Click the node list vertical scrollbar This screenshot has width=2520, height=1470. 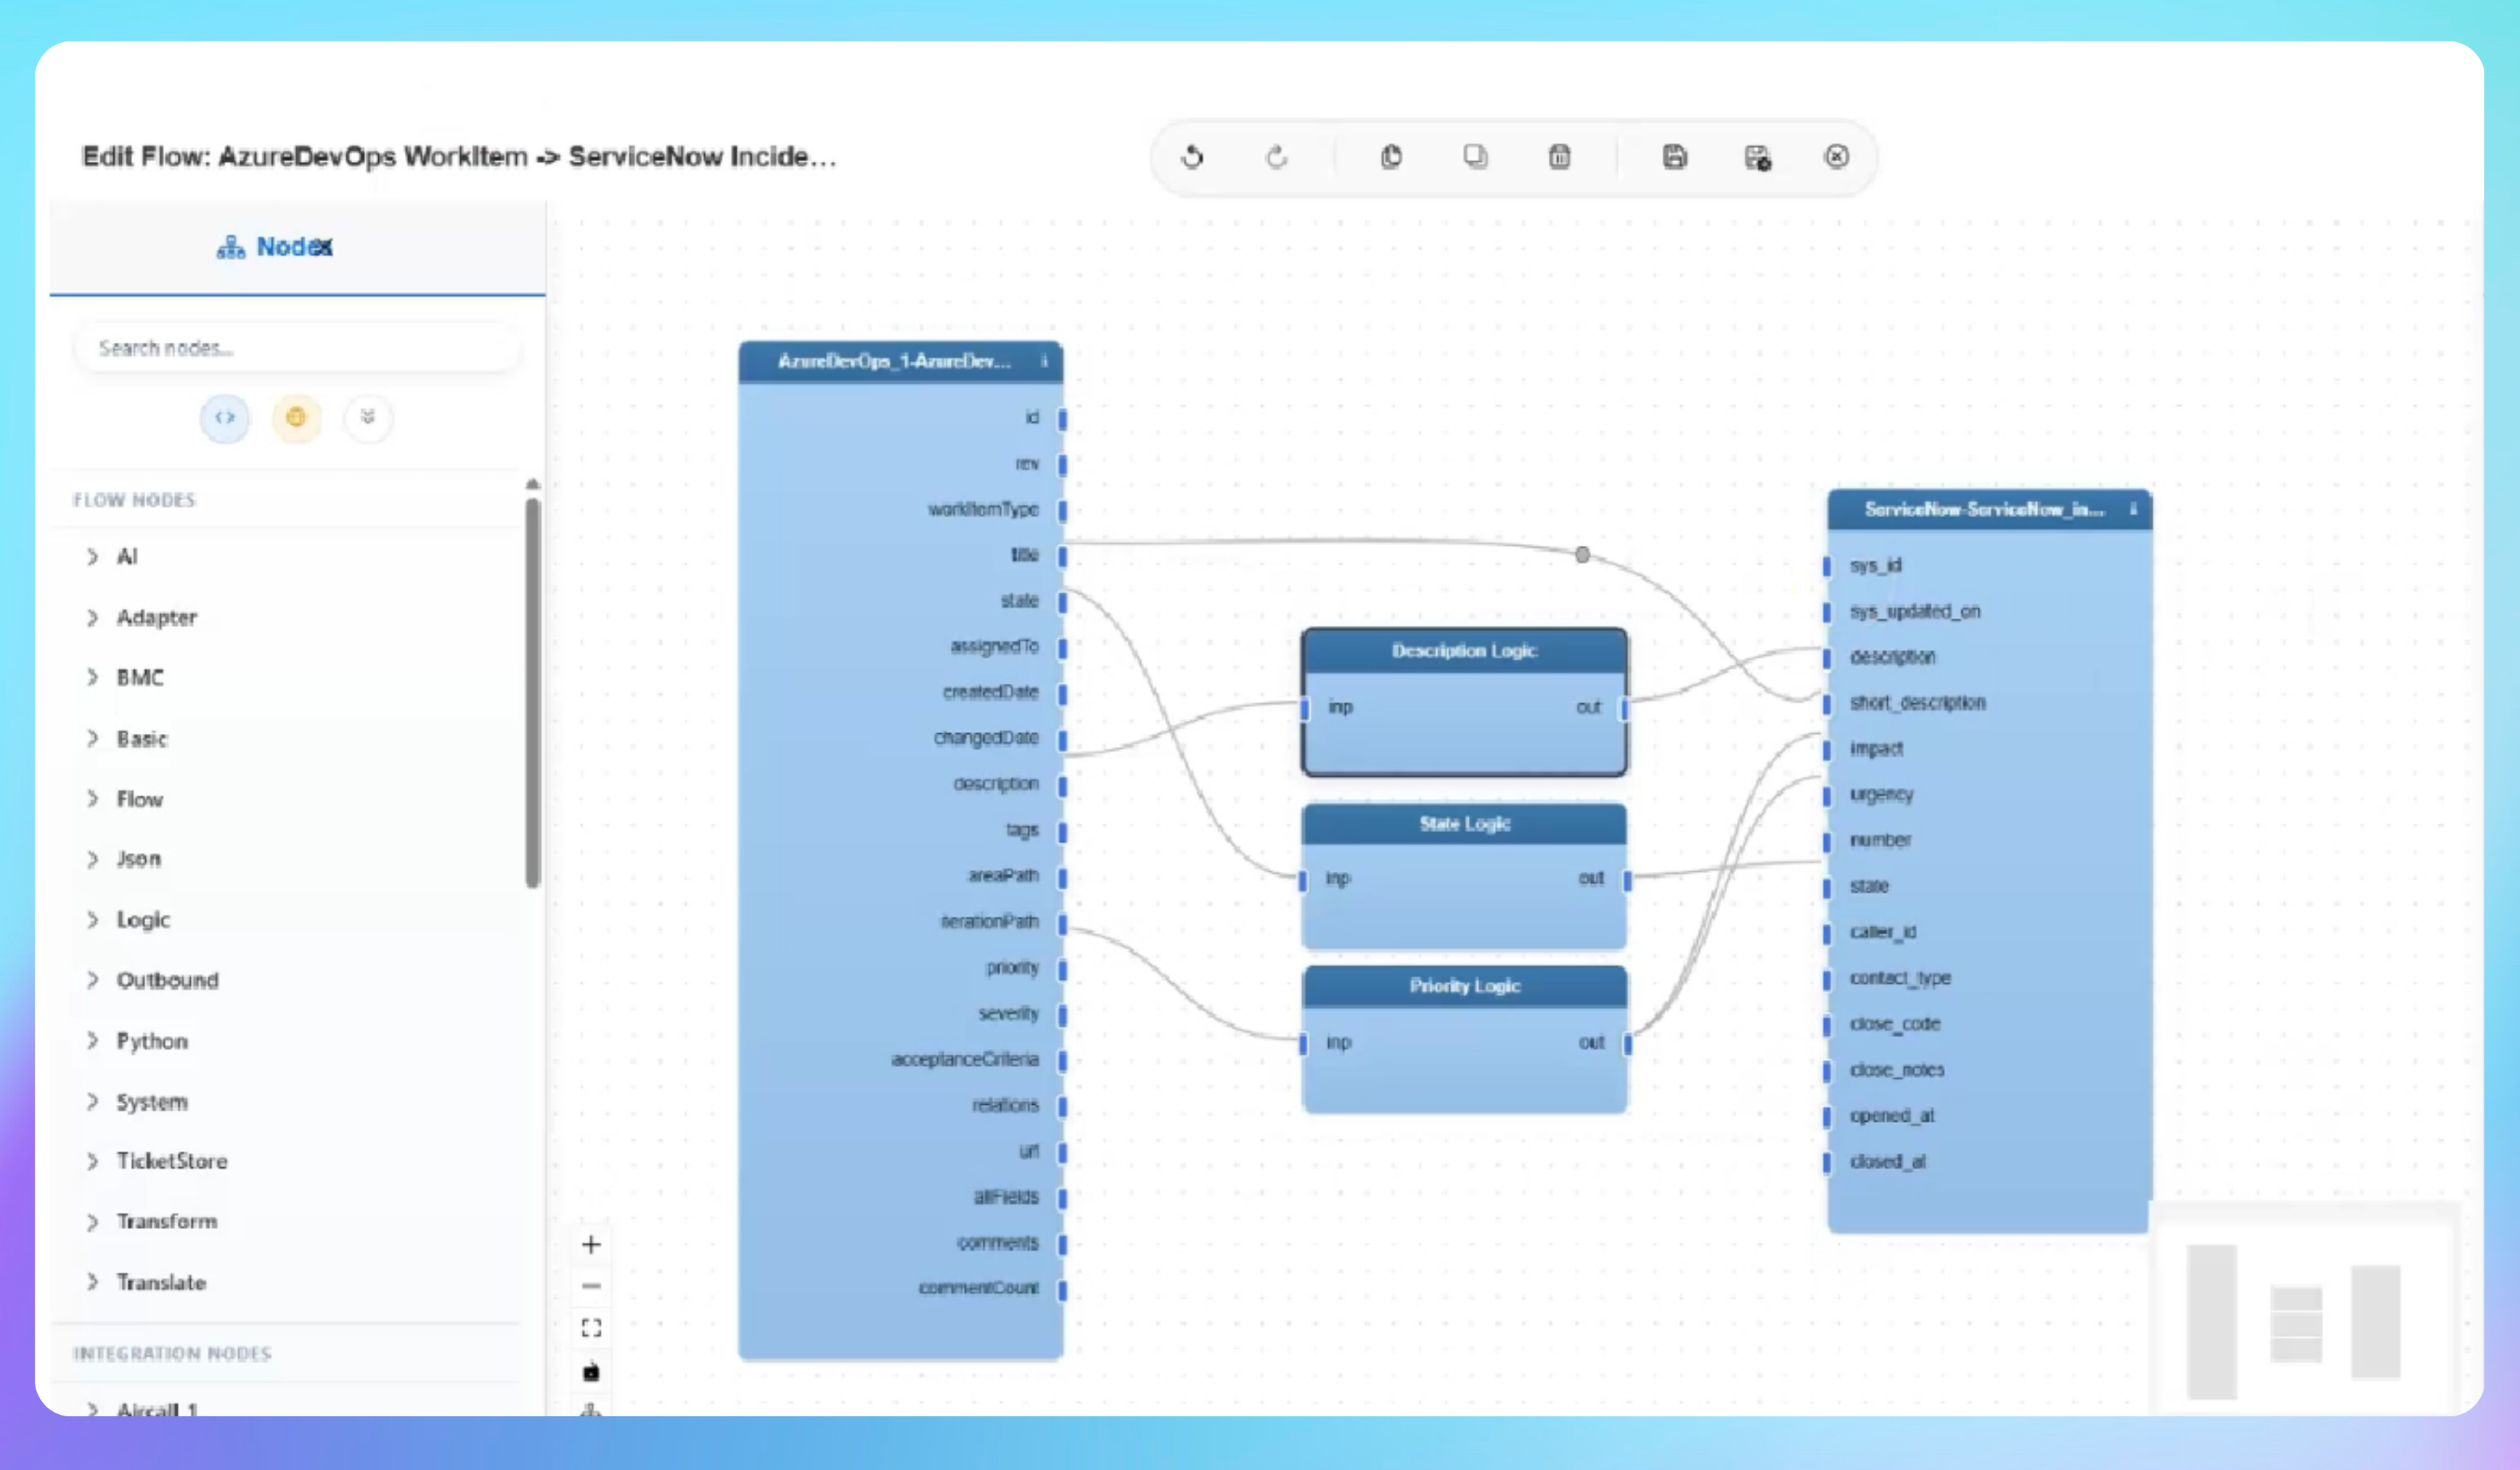pyautogui.click(x=533, y=690)
